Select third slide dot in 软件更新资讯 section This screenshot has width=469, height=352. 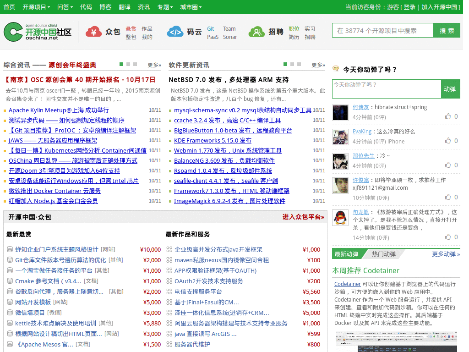pyautogui.click(x=299, y=64)
